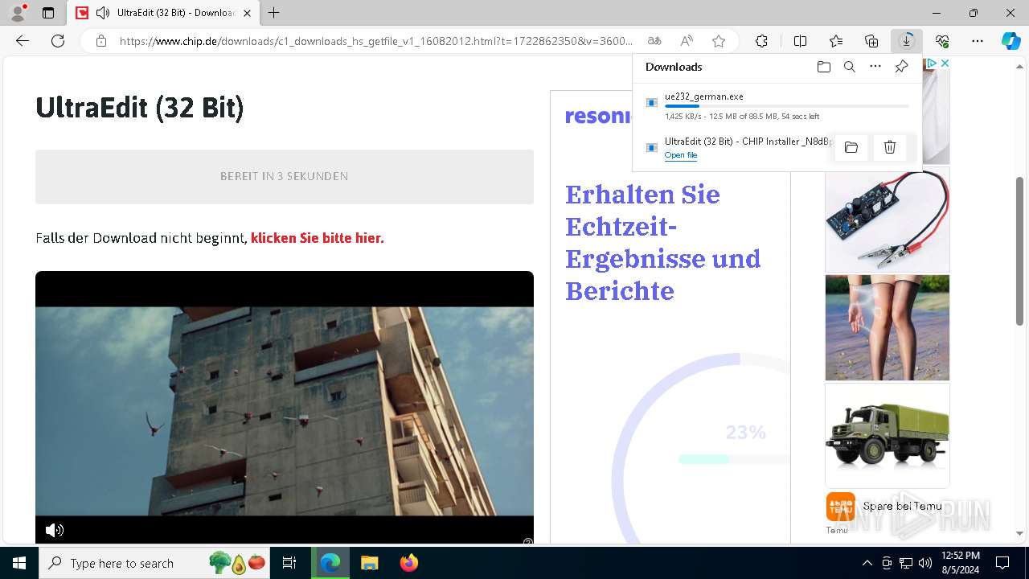
Task: Open a new browser tab
Action: (274, 13)
